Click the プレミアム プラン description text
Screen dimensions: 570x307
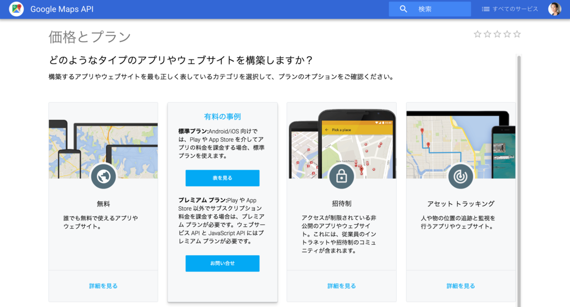coord(222,221)
